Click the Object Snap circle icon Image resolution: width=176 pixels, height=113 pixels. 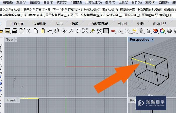coord(127,31)
